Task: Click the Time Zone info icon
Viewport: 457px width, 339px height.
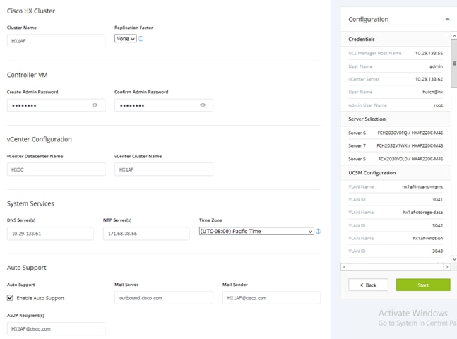Action: (x=319, y=231)
